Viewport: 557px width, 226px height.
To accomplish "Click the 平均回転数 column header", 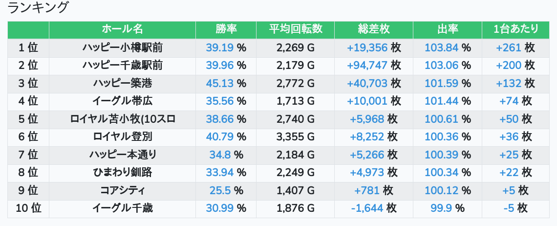I will point(295,29).
